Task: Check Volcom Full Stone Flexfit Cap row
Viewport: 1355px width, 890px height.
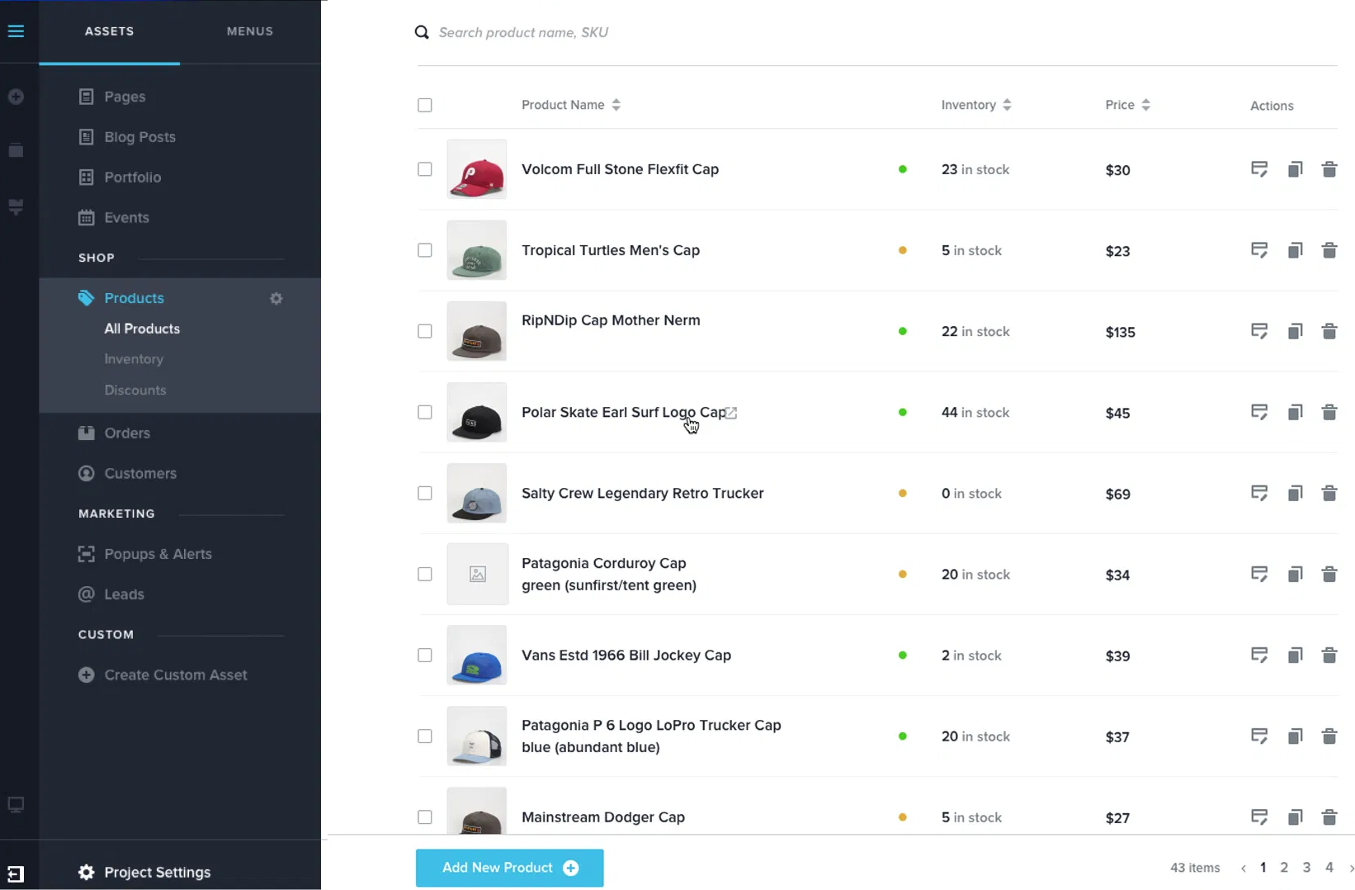Action: point(425,169)
